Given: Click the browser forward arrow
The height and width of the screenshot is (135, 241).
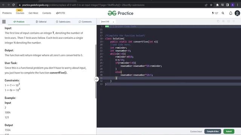Looking at the screenshot, I should (8, 5).
